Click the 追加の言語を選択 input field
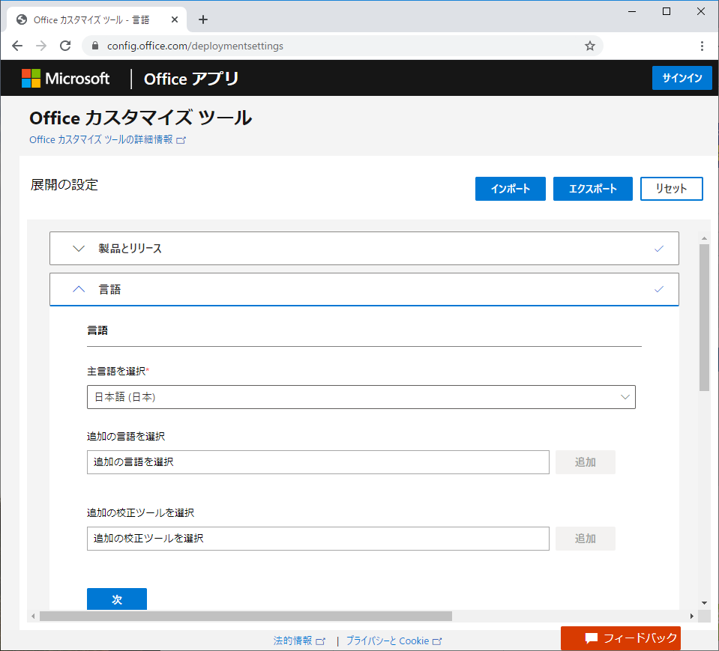 (318, 462)
